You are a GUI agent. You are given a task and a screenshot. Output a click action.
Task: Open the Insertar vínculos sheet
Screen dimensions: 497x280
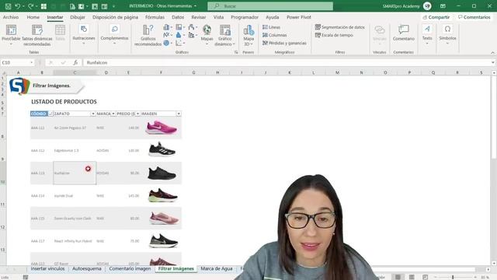[x=47, y=268]
